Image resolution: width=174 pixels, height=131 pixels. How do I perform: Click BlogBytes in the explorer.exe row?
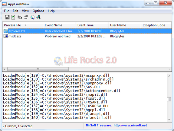[x=117, y=31]
